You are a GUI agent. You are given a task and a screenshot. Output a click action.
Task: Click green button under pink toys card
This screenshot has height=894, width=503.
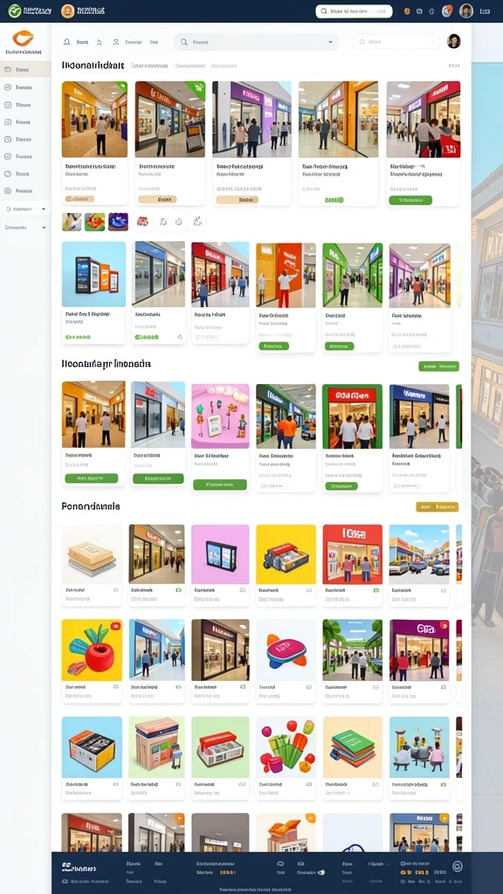coord(220,485)
